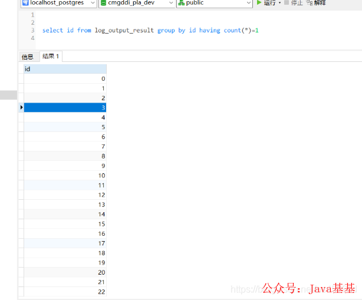Select result row with id 0
Screen dimensions: 362x300
tap(65, 79)
